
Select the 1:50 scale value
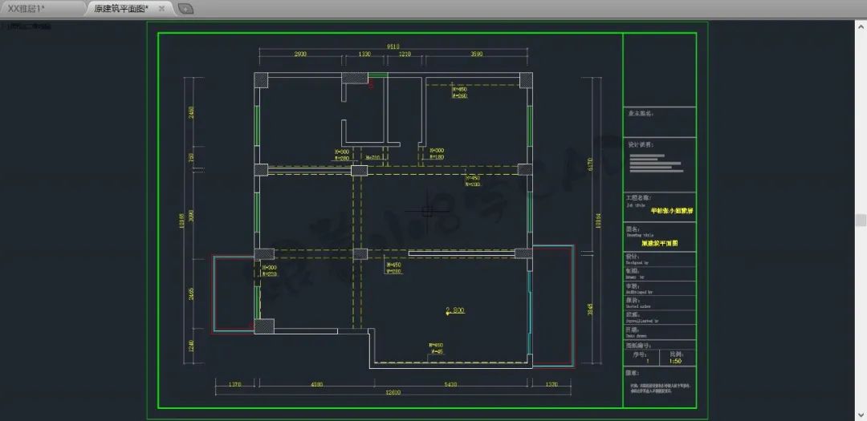tap(675, 361)
